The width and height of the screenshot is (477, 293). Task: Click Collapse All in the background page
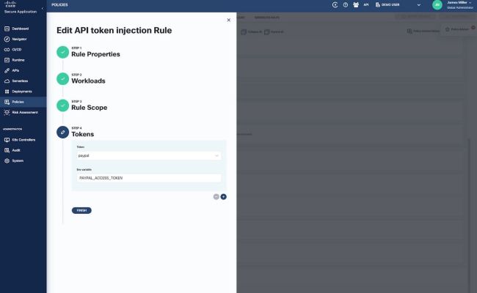pos(252,32)
